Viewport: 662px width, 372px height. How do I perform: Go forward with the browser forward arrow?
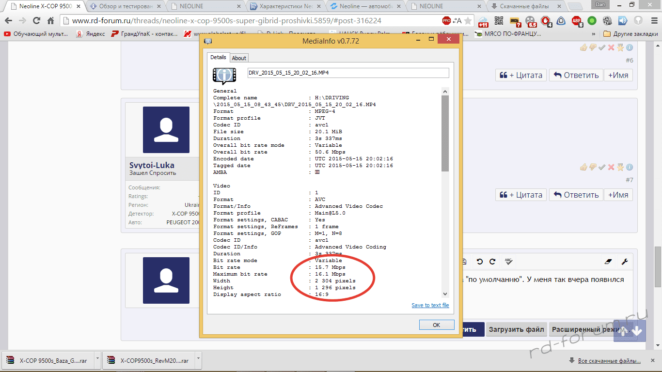(x=22, y=21)
